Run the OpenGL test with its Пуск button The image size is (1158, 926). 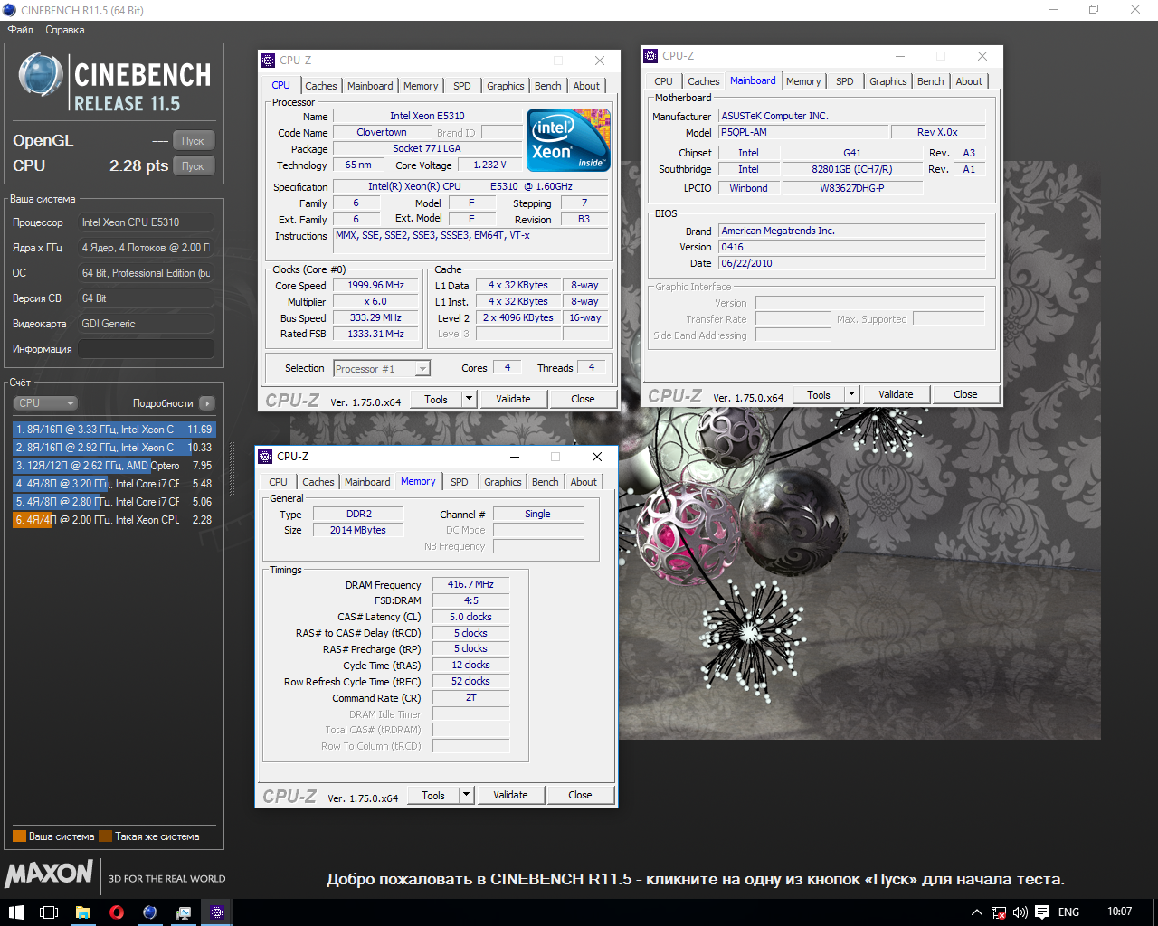click(x=193, y=141)
